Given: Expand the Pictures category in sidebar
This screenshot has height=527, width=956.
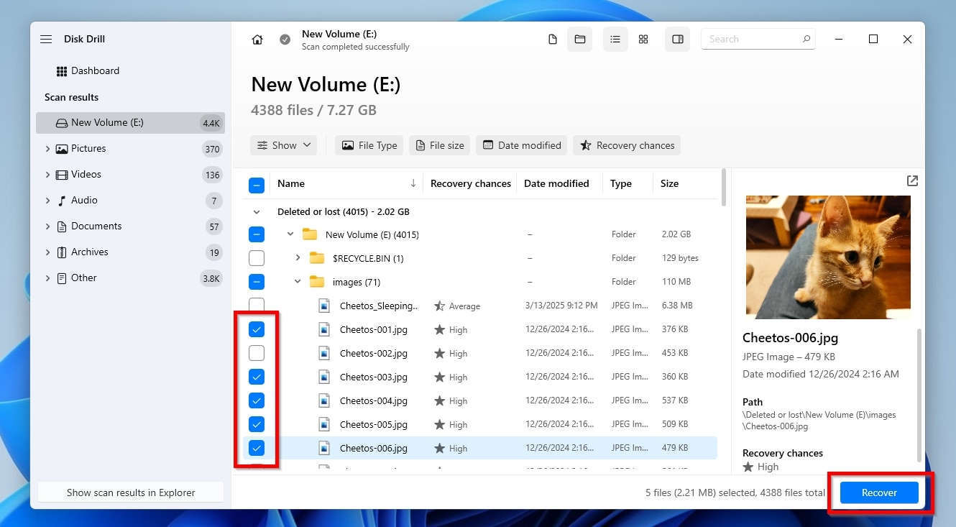Looking at the screenshot, I should point(47,149).
